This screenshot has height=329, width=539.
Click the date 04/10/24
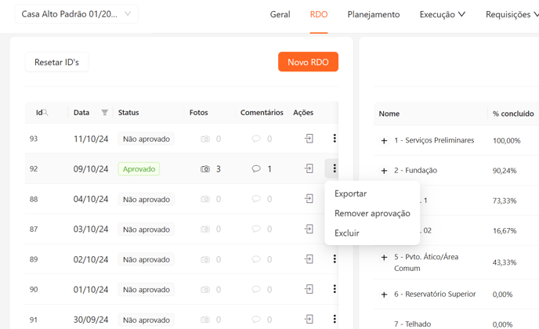91,199
